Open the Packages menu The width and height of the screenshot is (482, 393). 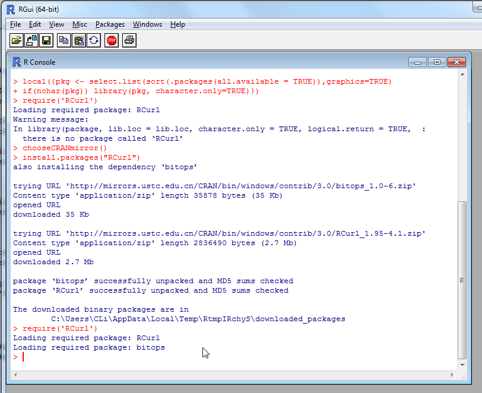[110, 24]
